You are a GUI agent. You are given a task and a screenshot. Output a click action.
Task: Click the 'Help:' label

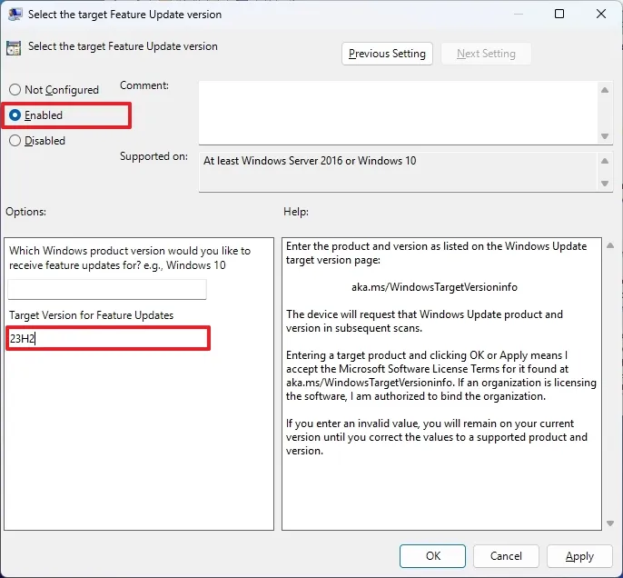click(x=296, y=212)
